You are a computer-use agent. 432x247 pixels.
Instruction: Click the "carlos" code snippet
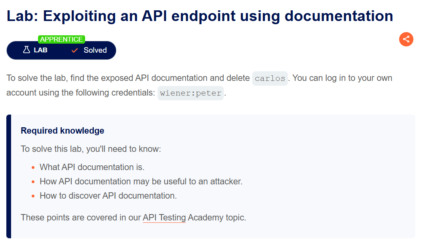(270, 78)
